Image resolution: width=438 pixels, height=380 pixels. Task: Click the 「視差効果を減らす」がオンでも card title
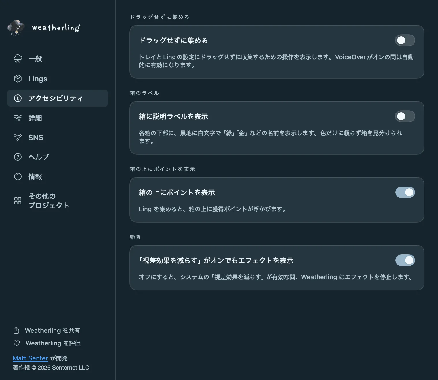coord(216,260)
